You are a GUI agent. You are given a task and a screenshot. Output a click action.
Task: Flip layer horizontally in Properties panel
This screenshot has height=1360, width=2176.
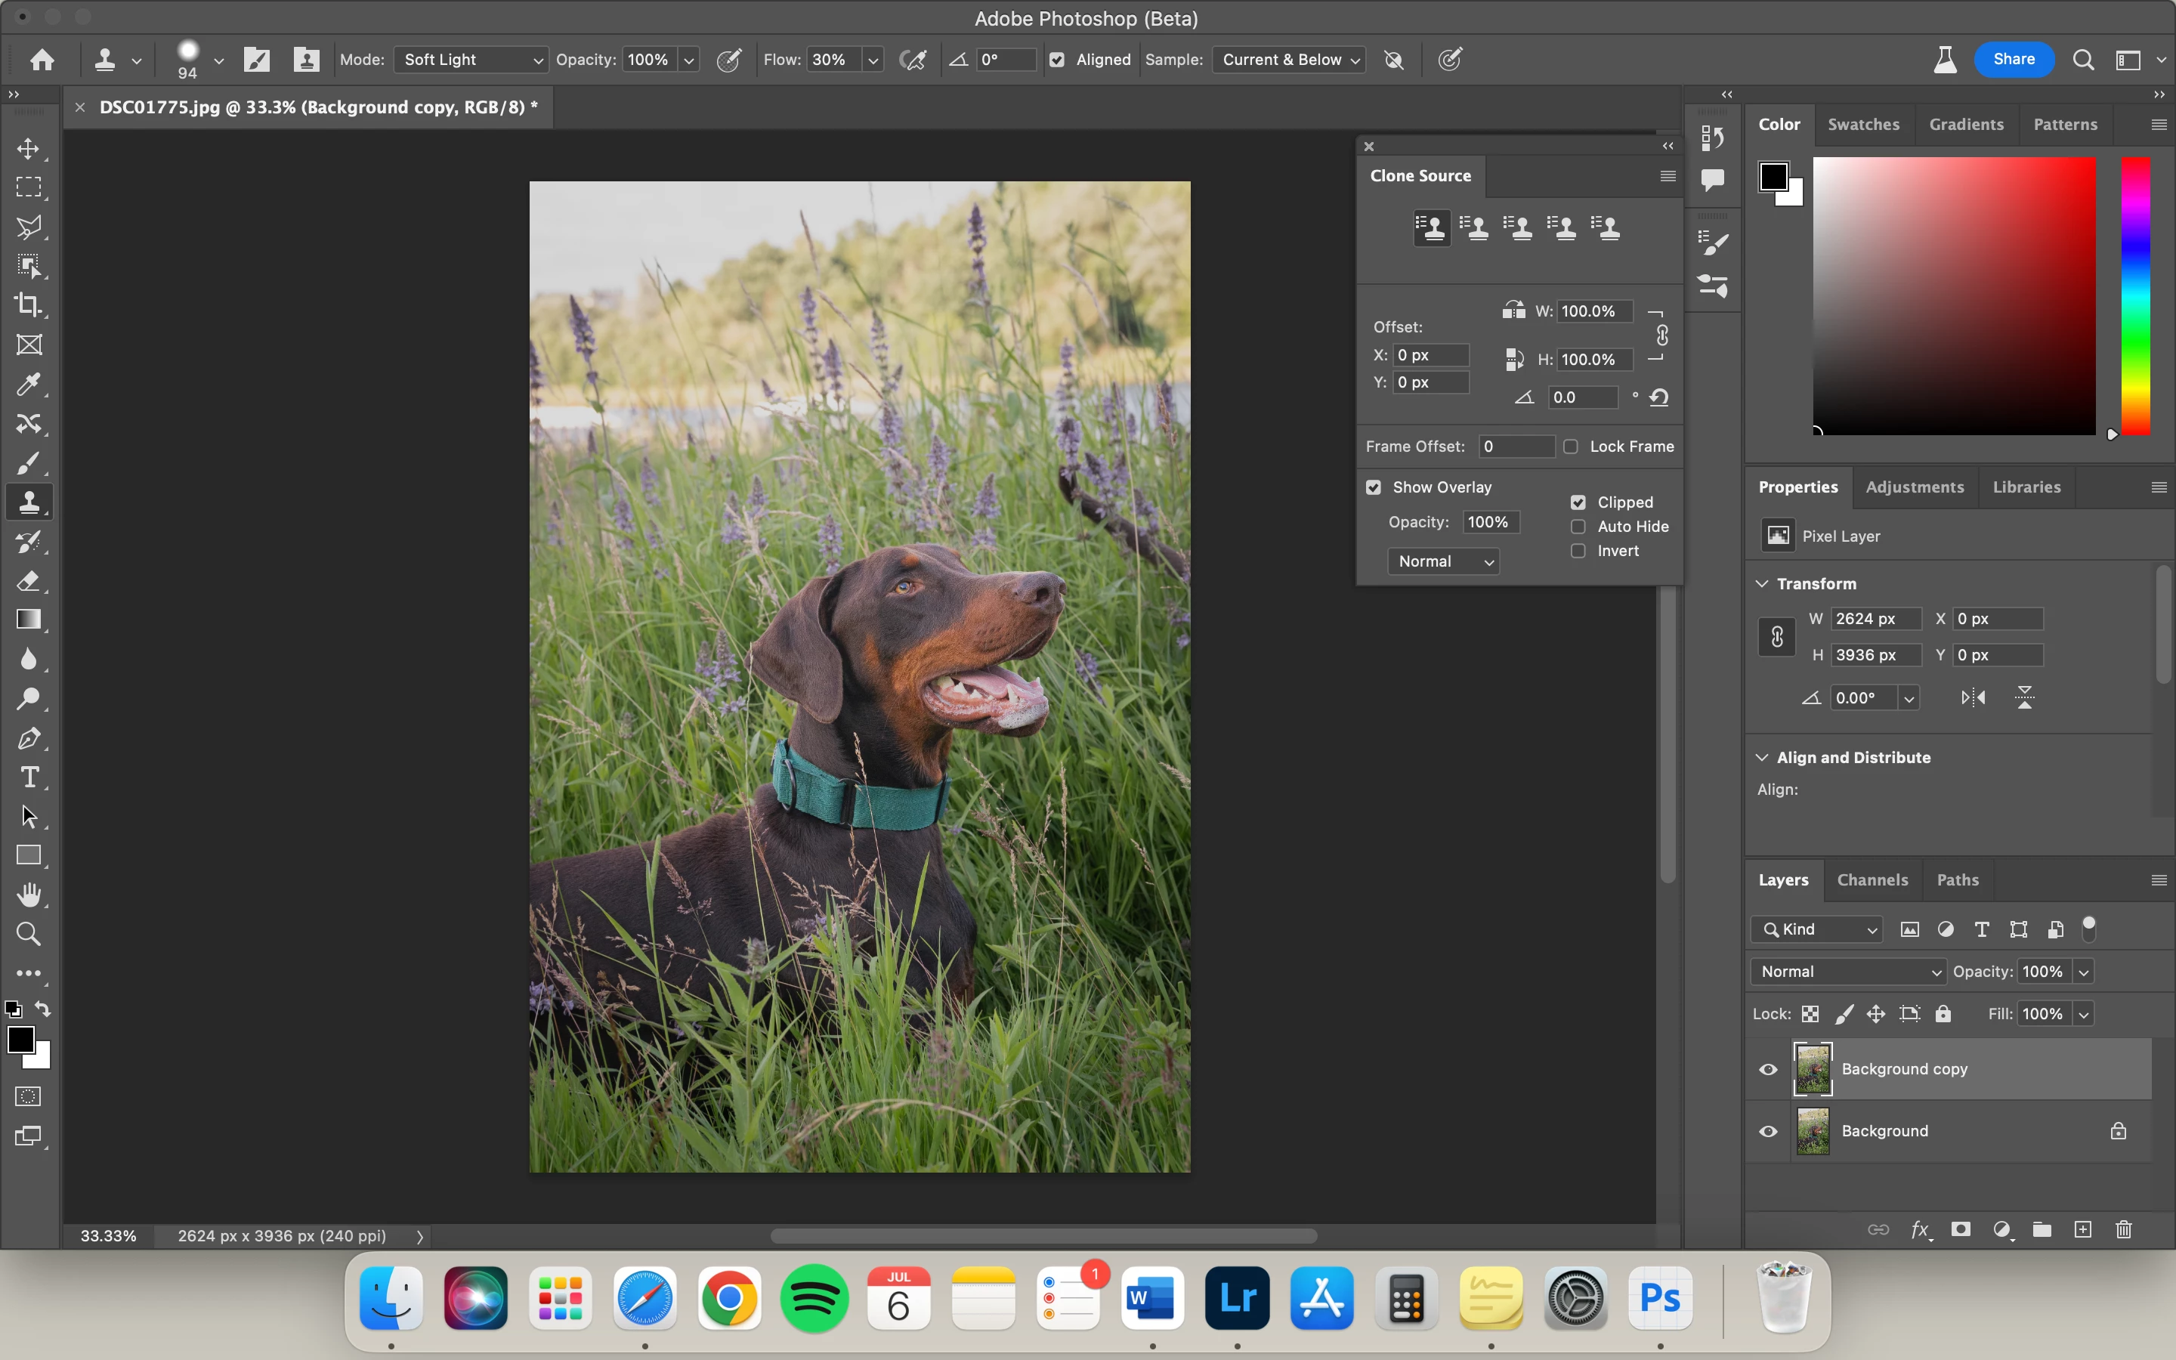pyautogui.click(x=1973, y=698)
